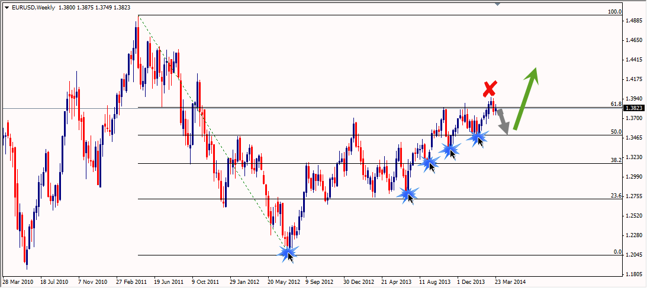
Task: Click the gray chart shift triangle at top
Action: (x=498, y=4)
